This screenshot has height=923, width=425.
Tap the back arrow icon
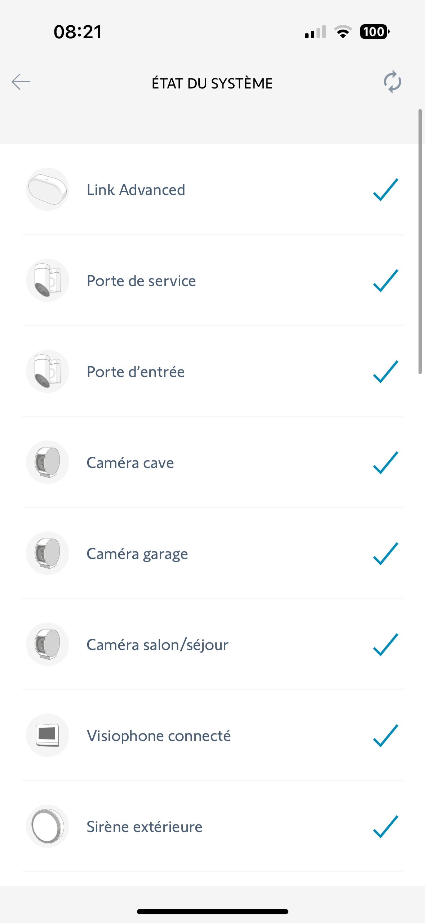[21, 82]
